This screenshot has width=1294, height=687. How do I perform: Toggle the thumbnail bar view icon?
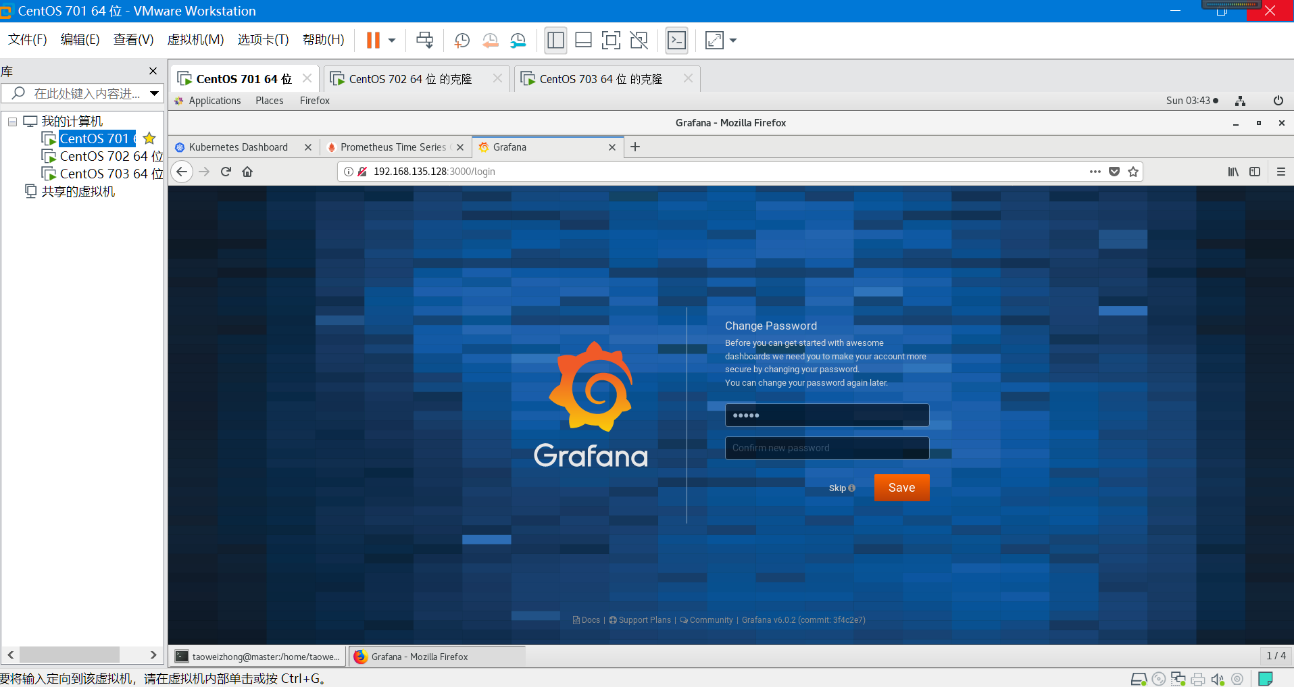tap(583, 41)
